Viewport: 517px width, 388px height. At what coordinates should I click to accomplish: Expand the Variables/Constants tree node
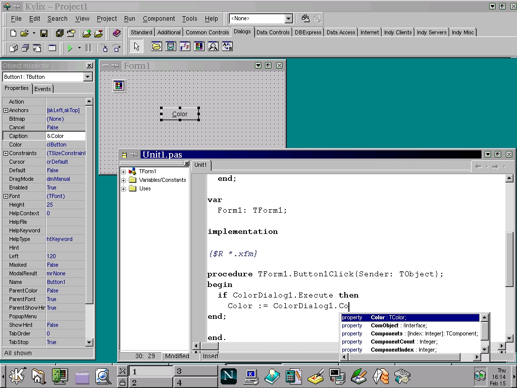click(x=123, y=180)
